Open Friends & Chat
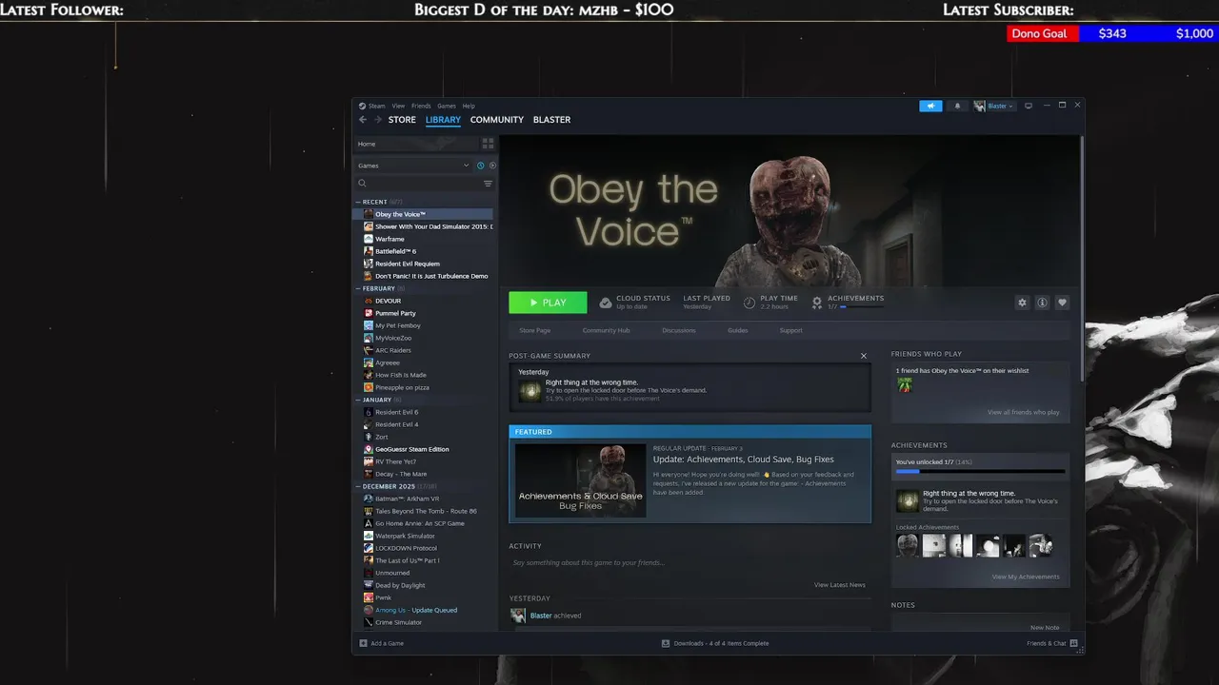Screen dimensions: 1219x685 (x=1051, y=643)
